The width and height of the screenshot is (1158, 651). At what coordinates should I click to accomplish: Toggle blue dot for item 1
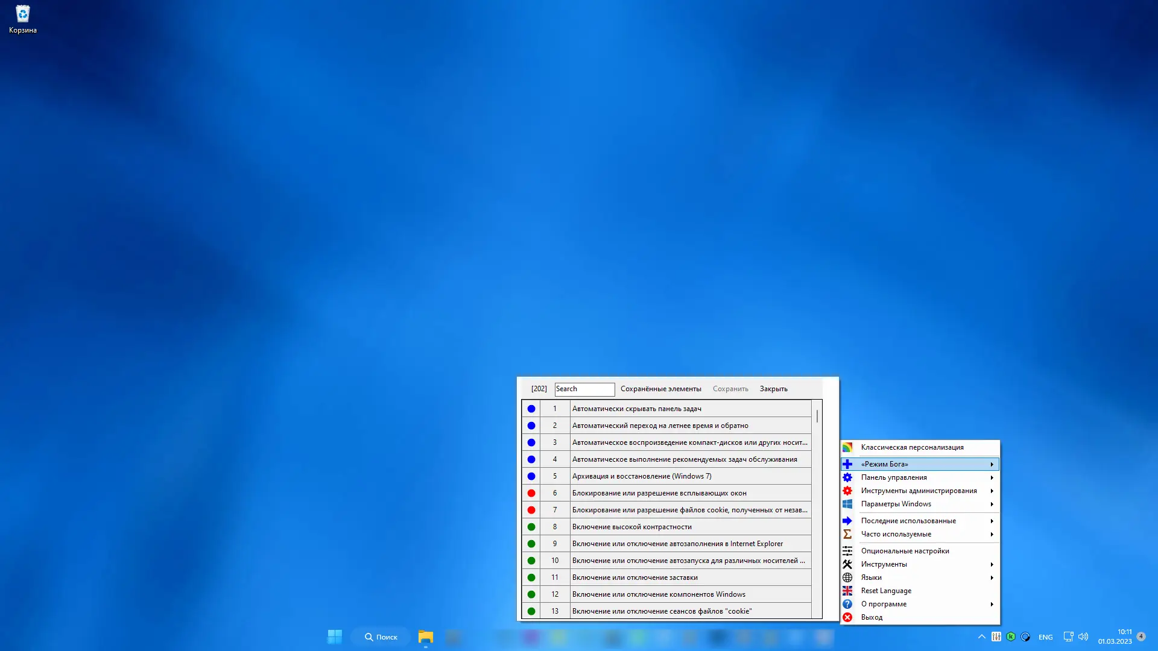(531, 409)
